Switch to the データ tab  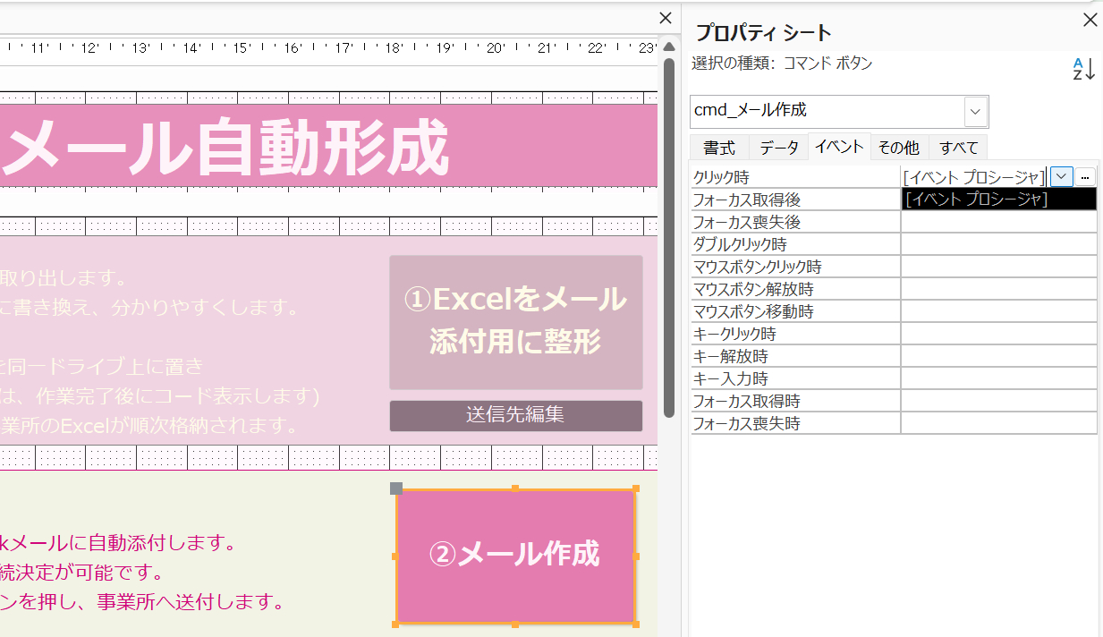click(778, 148)
